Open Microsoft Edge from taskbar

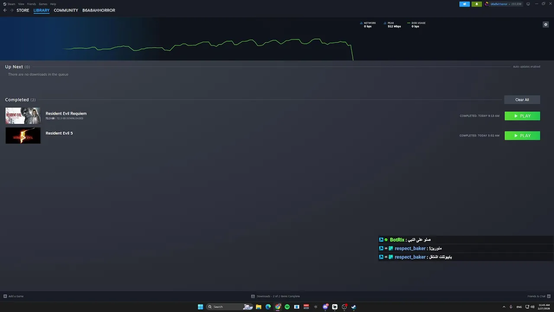click(268, 307)
